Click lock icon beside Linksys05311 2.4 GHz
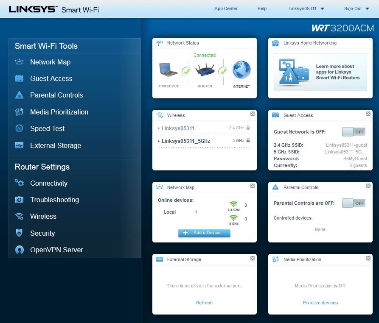This screenshot has width=379, height=323. point(248,128)
